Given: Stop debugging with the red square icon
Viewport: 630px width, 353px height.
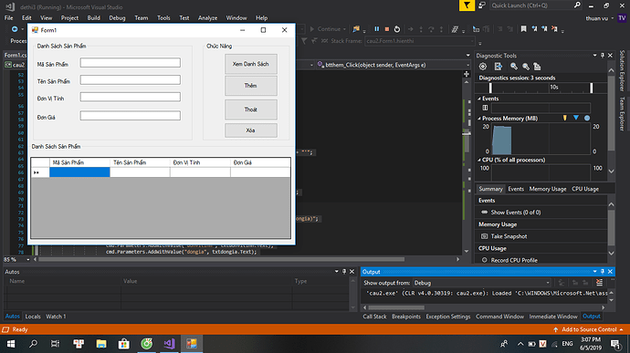Looking at the screenshot, I should pos(387,29).
